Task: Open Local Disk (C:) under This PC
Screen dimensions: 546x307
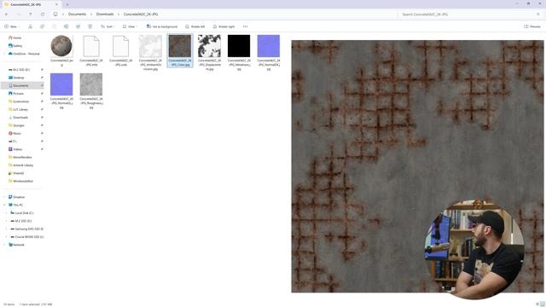Action: click(22, 212)
